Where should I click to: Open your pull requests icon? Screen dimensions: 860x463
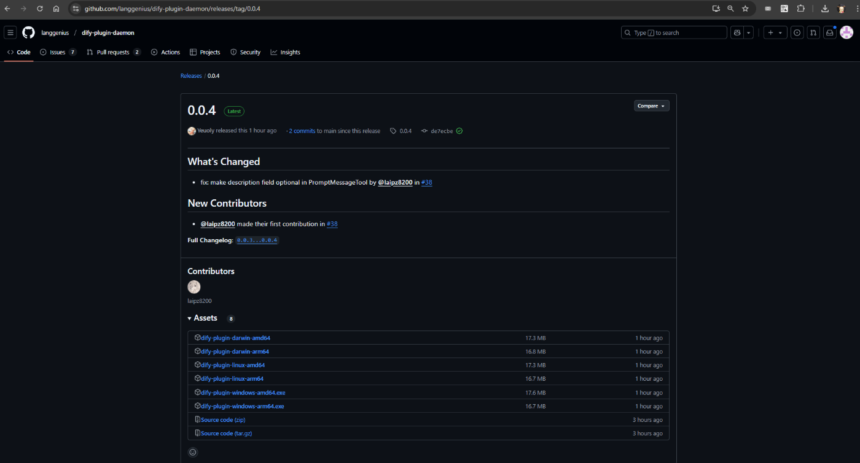tap(813, 32)
